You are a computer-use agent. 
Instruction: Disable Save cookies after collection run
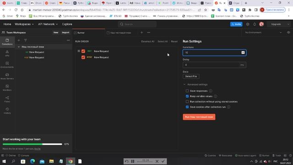[187, 107]
